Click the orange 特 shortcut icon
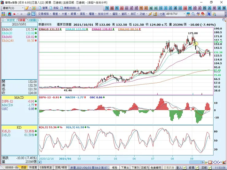The height and width of the screenshot is (170, 227). [x=141, y=8]
